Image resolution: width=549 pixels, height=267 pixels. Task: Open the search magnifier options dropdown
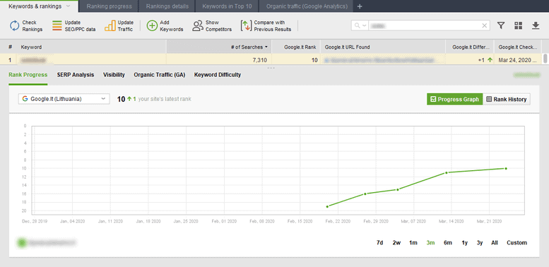pos(360,25)
